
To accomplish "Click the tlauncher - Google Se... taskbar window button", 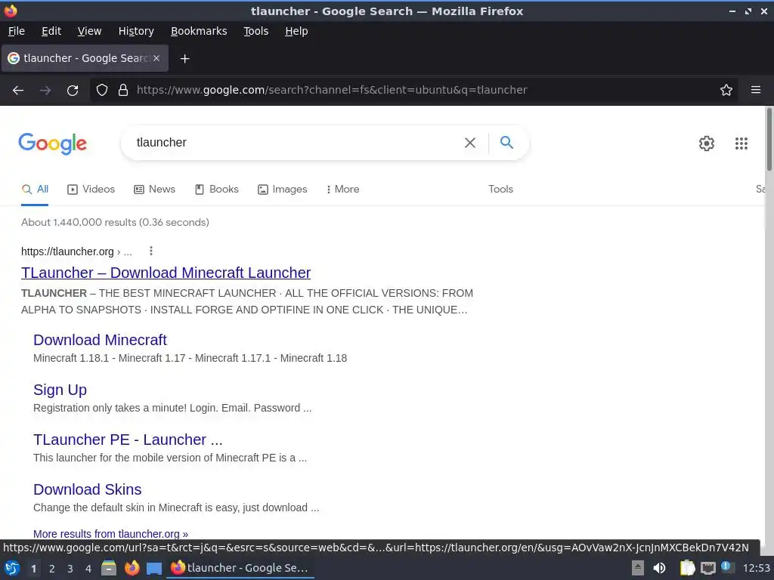I will point(240,568).
